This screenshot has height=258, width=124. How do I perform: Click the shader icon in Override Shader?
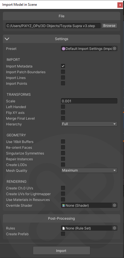64,205
